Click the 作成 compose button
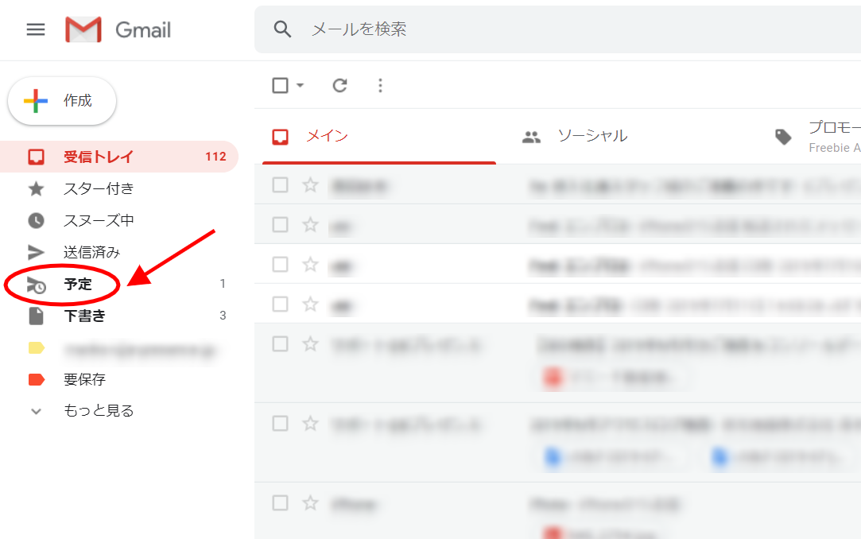 [x=62, y=101]
